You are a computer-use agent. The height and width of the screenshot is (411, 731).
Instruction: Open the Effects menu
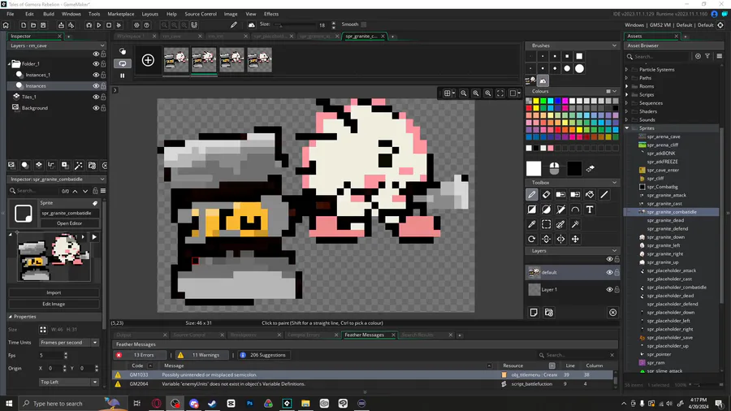click(271, 14)
